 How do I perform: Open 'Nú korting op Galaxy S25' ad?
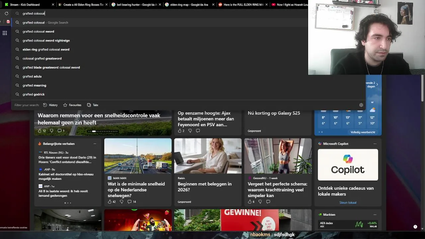pos(274,113)
